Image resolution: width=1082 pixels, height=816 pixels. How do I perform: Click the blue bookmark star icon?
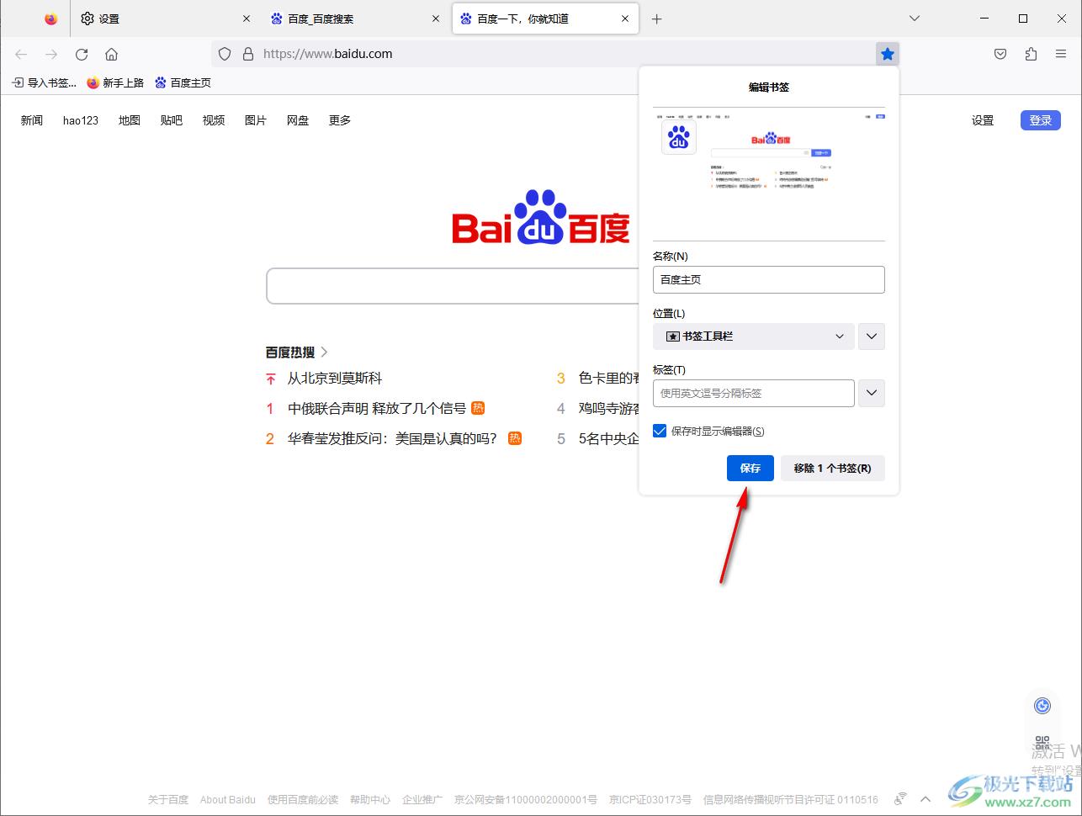point(888,54)
